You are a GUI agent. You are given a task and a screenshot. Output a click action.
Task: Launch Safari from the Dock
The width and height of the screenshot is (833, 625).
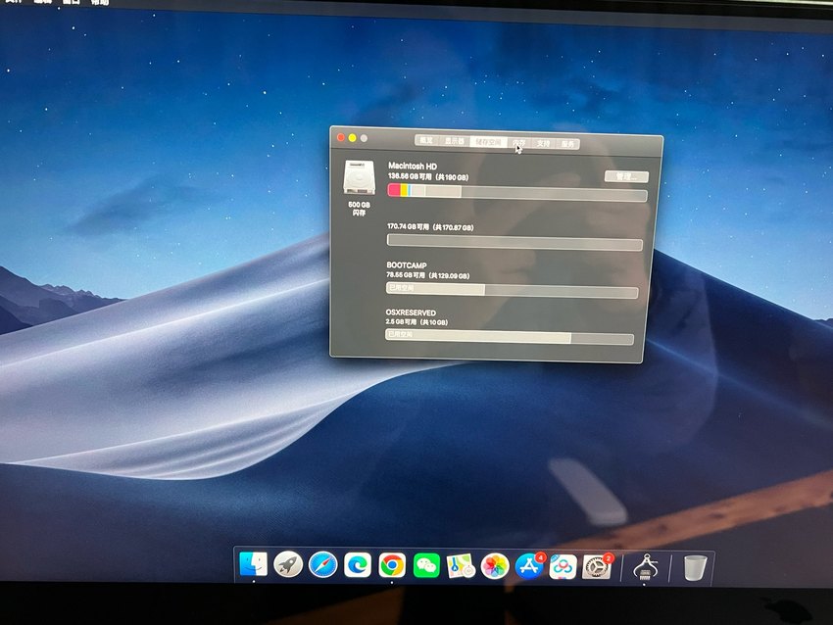(x=323, y=564)
